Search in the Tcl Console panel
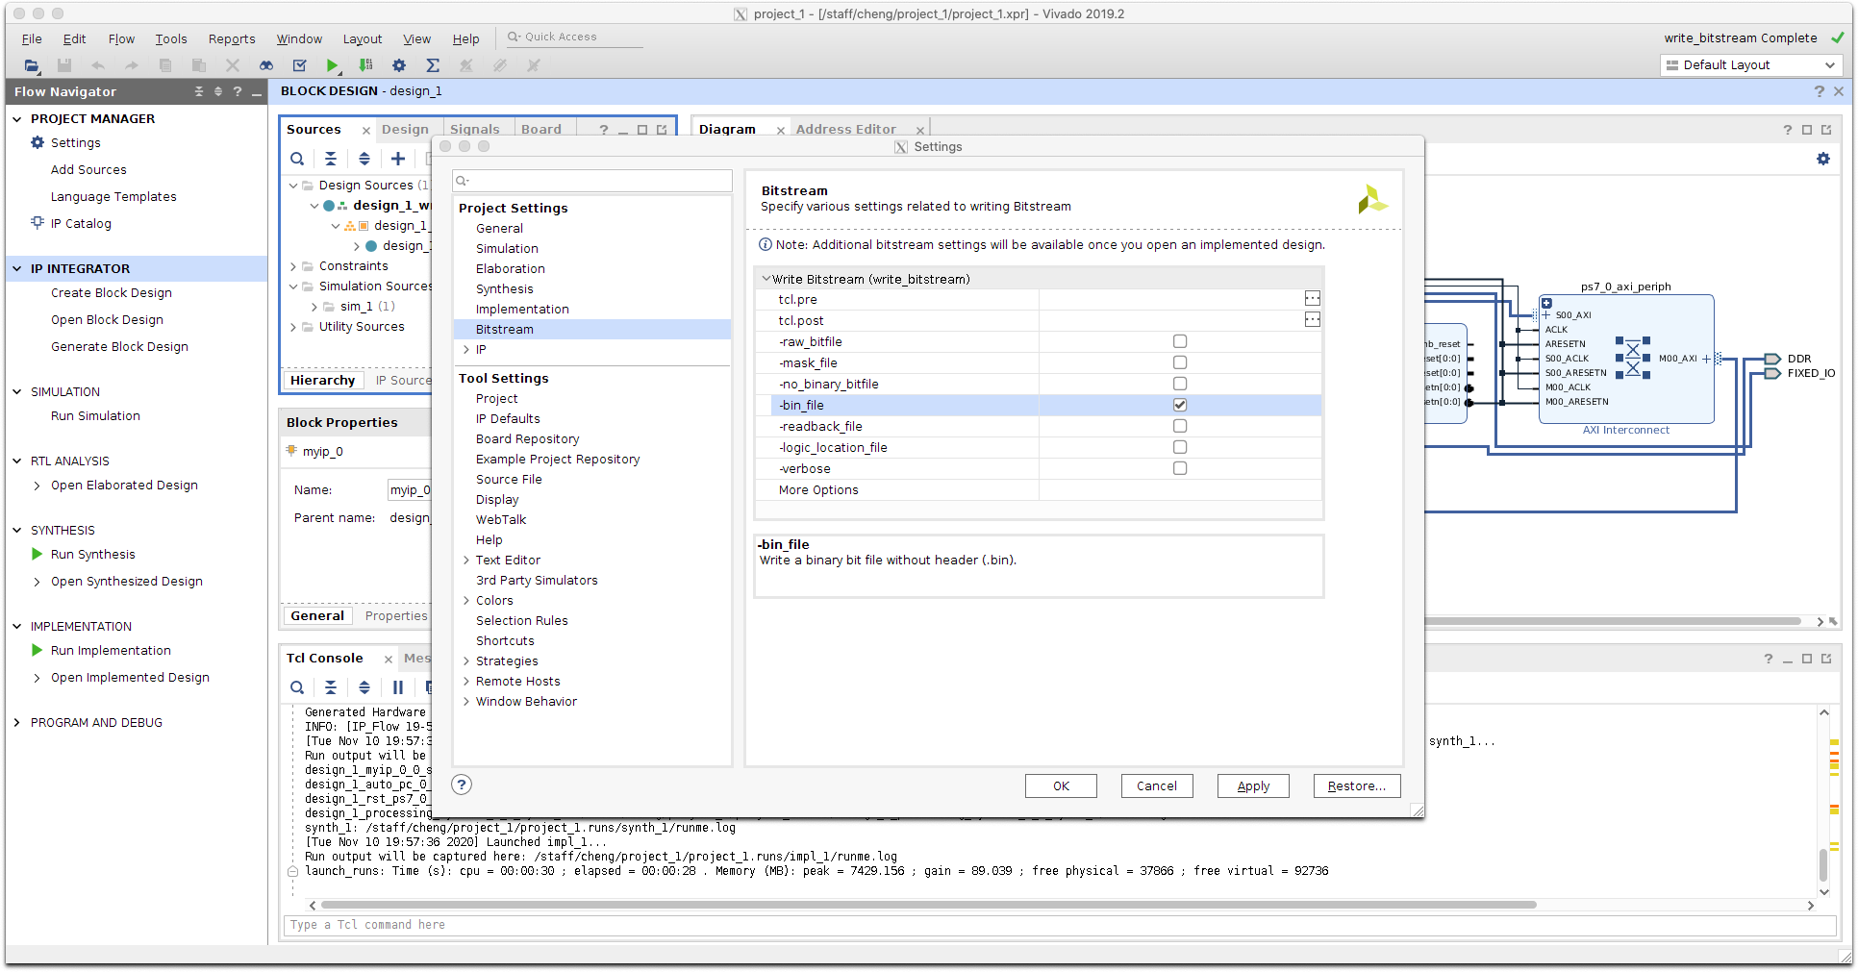The image size is (1858, 972). [297, 687]
